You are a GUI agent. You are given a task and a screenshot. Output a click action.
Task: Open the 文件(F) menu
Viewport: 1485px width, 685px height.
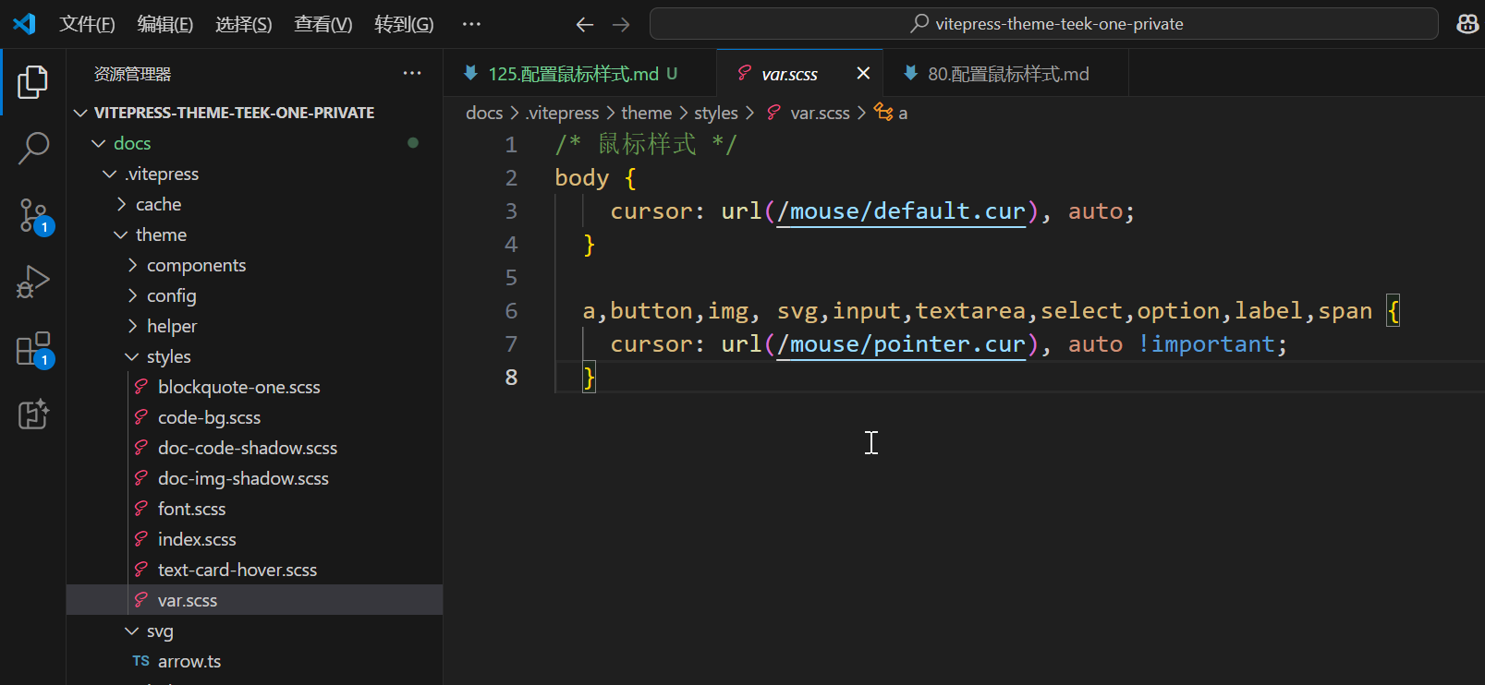tap(87, 24)
